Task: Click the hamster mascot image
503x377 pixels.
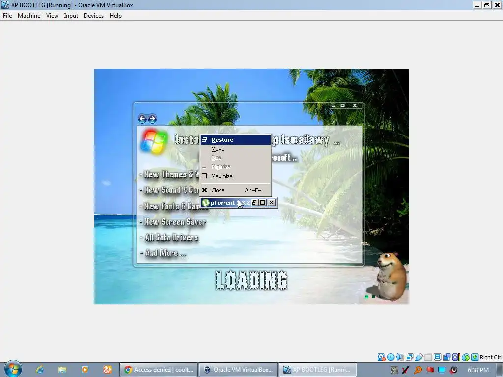Action: [x=391, y=276]
